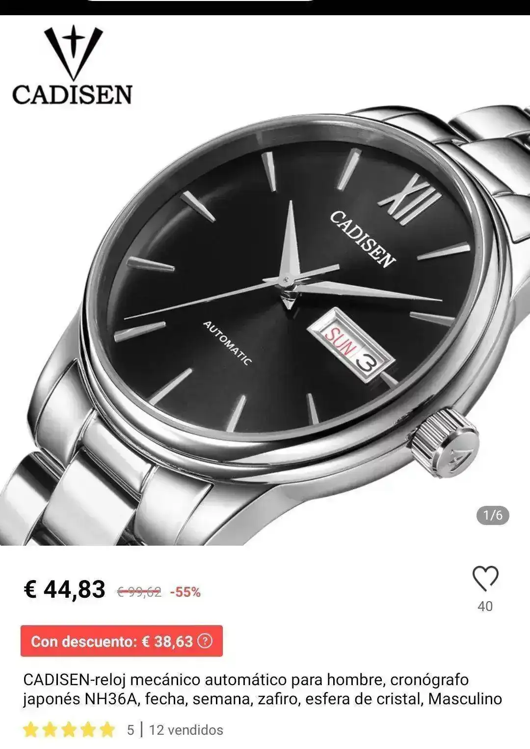Tap the fifth gold rating star
The height and width of the screenshot is (749, 530).
click(x=106, y=730)
